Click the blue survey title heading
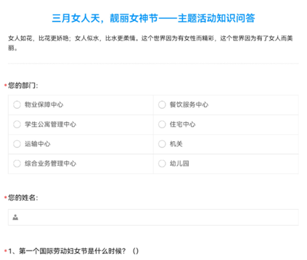Screen dimensions: 307x260 pos(153,18)
